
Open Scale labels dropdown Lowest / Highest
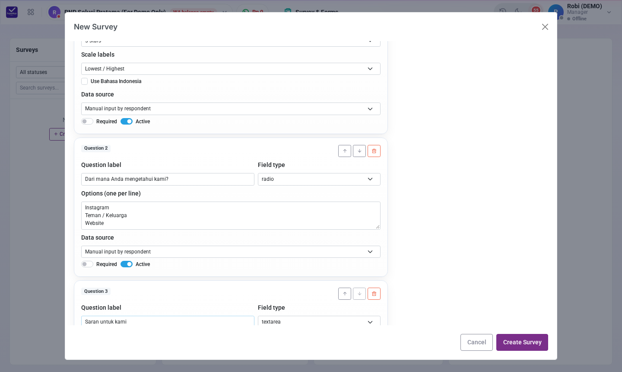pos(231,69)
